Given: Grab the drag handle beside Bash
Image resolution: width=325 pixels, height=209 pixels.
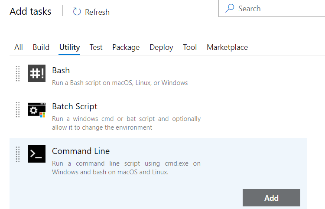Looking at the screenshot, I should [x=18, y=74].
